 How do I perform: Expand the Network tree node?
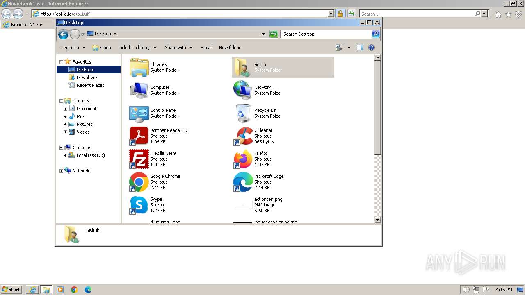point(62,171)
